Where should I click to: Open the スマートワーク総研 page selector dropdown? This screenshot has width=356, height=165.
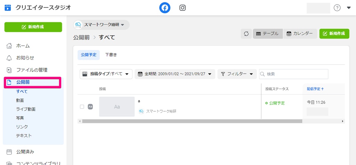pyautogui.click(x=102, y=25)
